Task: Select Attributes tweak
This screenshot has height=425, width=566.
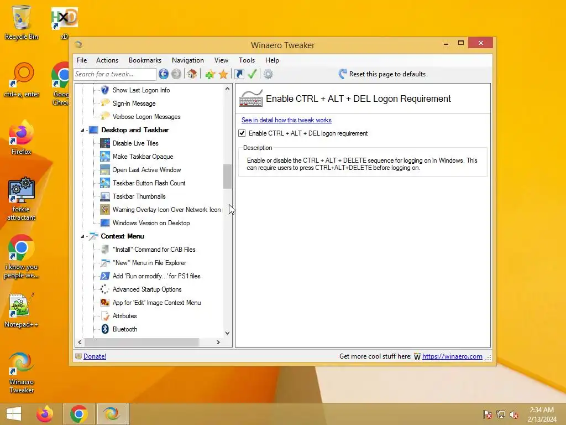Action: 124,316
